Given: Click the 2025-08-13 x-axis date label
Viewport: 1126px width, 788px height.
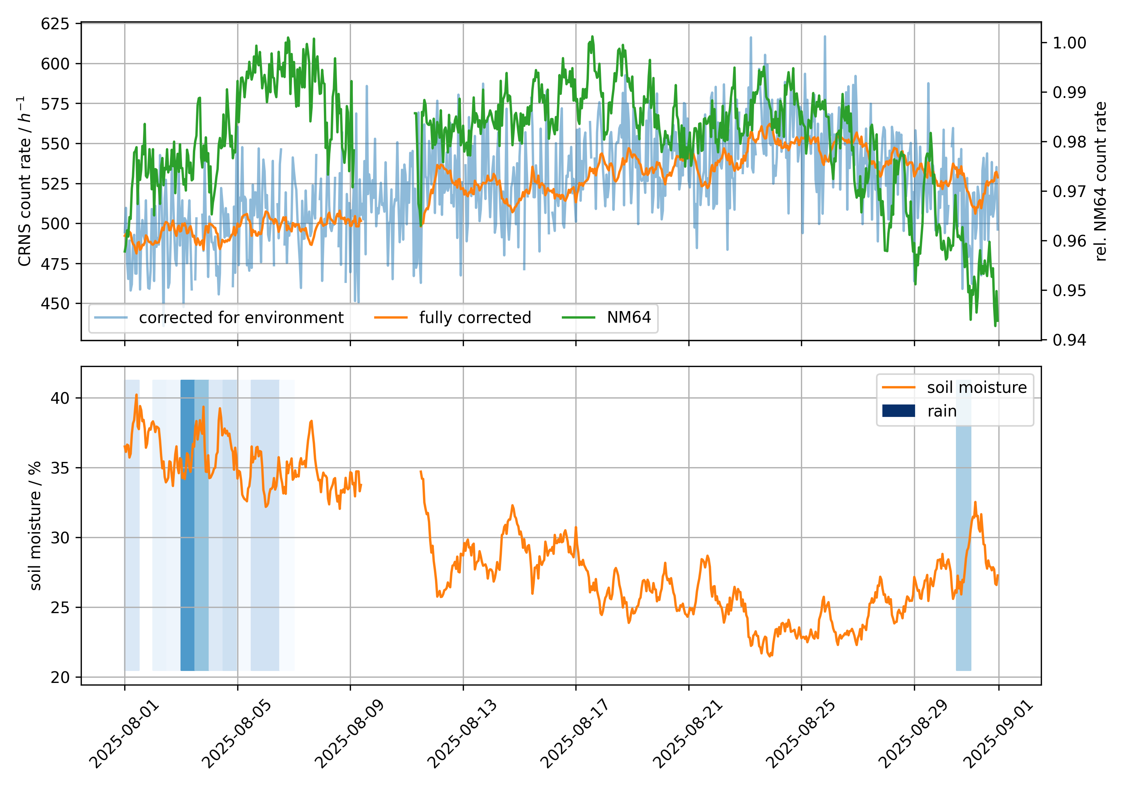Looking at the screenshot, I should (x=462, y=734).
